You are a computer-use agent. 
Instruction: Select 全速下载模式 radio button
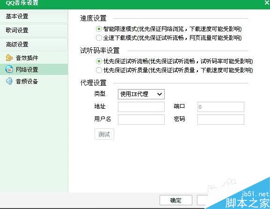[x=99, y=38]
